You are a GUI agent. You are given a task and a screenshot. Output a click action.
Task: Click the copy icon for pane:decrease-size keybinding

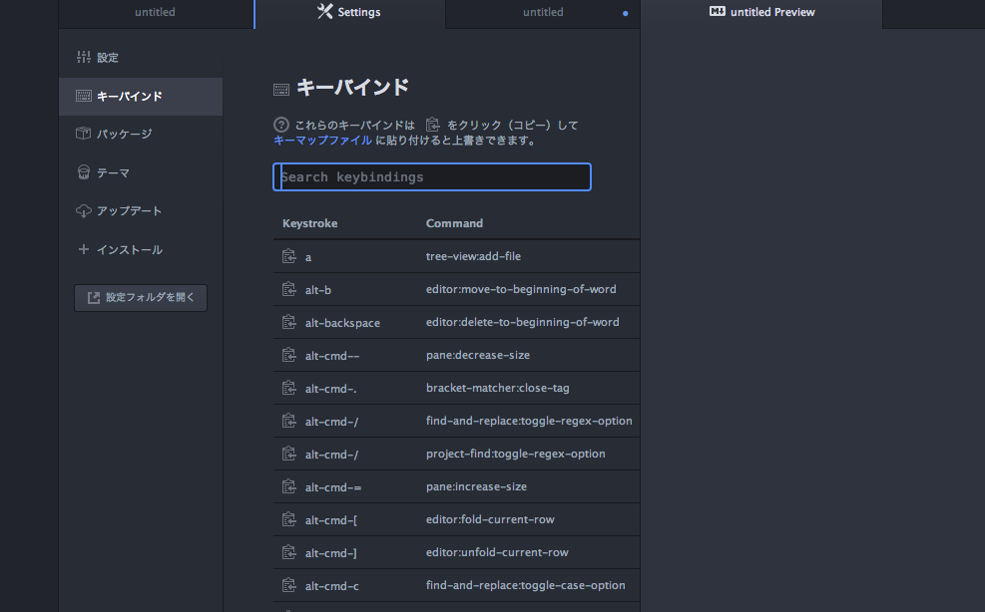tap(287, 355)
